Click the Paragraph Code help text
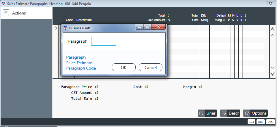 81,68
